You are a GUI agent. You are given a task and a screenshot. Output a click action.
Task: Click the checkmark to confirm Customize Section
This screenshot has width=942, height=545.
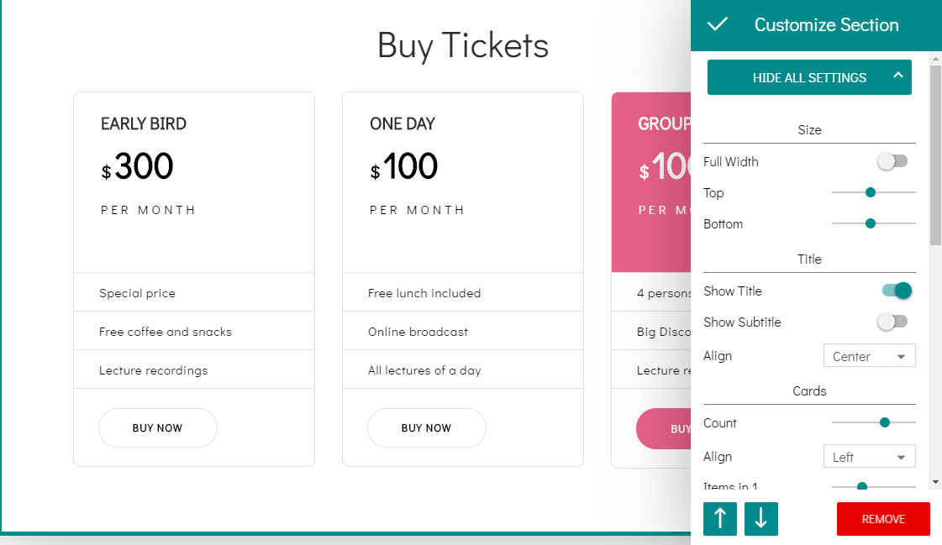[717, 25]
